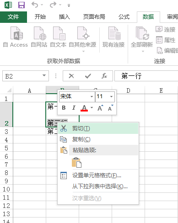Screen dimensions: 178x223
Task: Expand the formula bar grip dots
Action: coord(56,76)
